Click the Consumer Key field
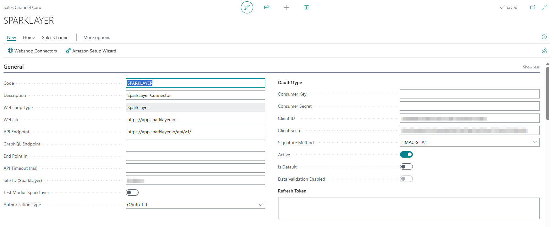 coord(470,94)
